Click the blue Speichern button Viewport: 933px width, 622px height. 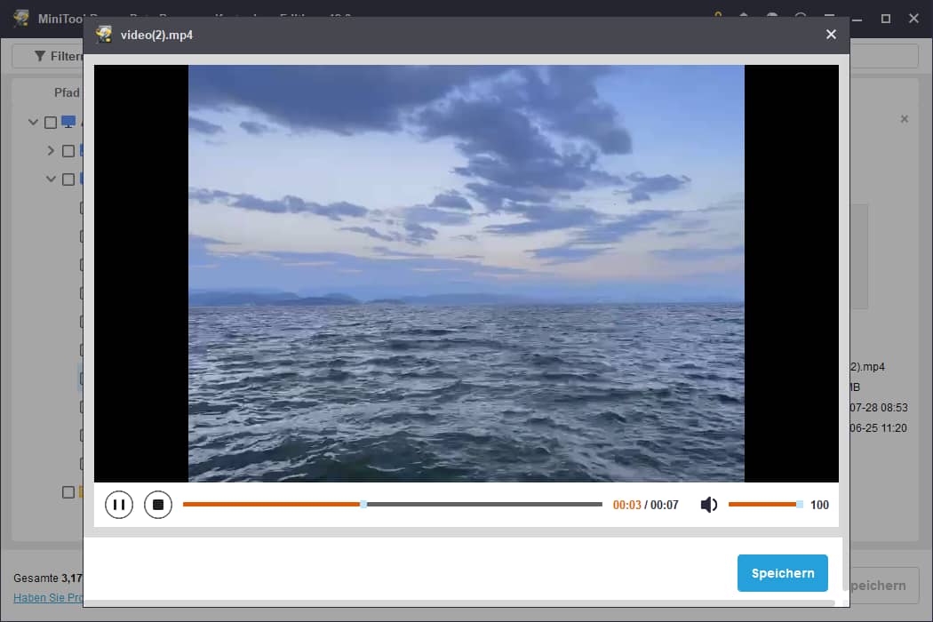[x=782, y=573]
